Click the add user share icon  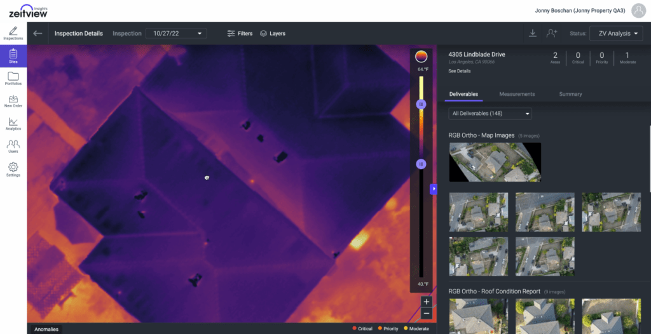(551, 34)
